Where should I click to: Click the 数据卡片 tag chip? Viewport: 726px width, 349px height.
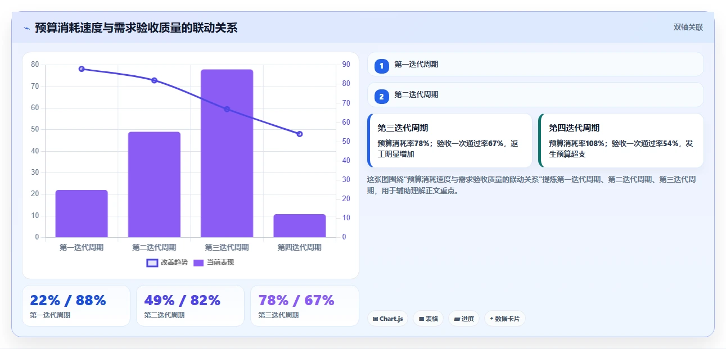tap(505, 319)
